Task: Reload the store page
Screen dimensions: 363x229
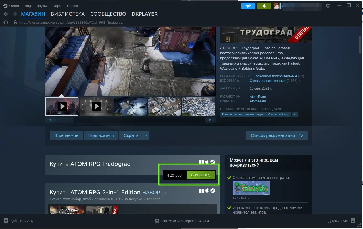Action: click(x=6, y=22)
